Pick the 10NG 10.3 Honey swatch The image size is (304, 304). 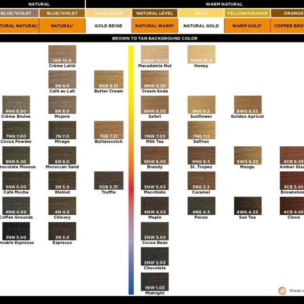201,54
